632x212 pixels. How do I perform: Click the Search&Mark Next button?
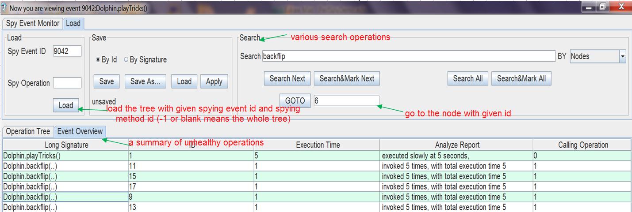pyautogui.click(x=347, y=78)
